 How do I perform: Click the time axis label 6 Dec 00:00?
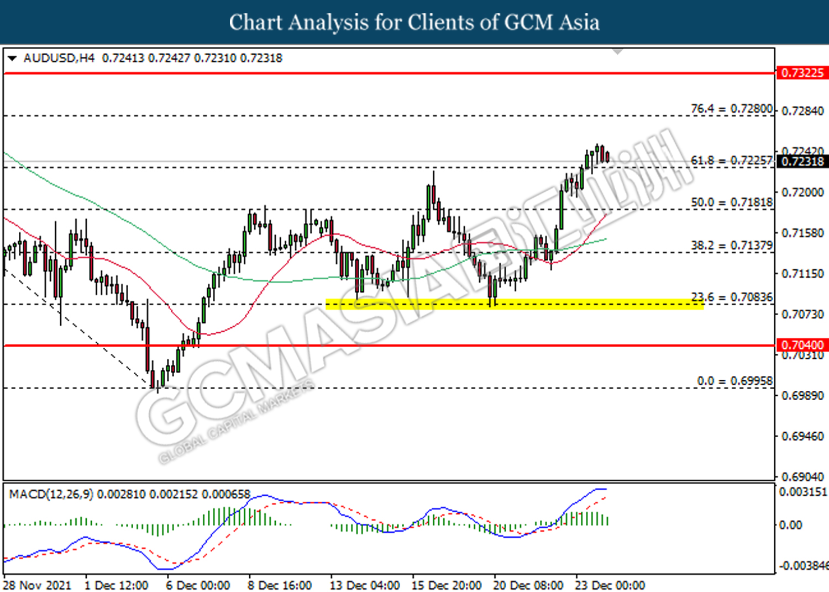pyautogui.click(x=198, y=585)
